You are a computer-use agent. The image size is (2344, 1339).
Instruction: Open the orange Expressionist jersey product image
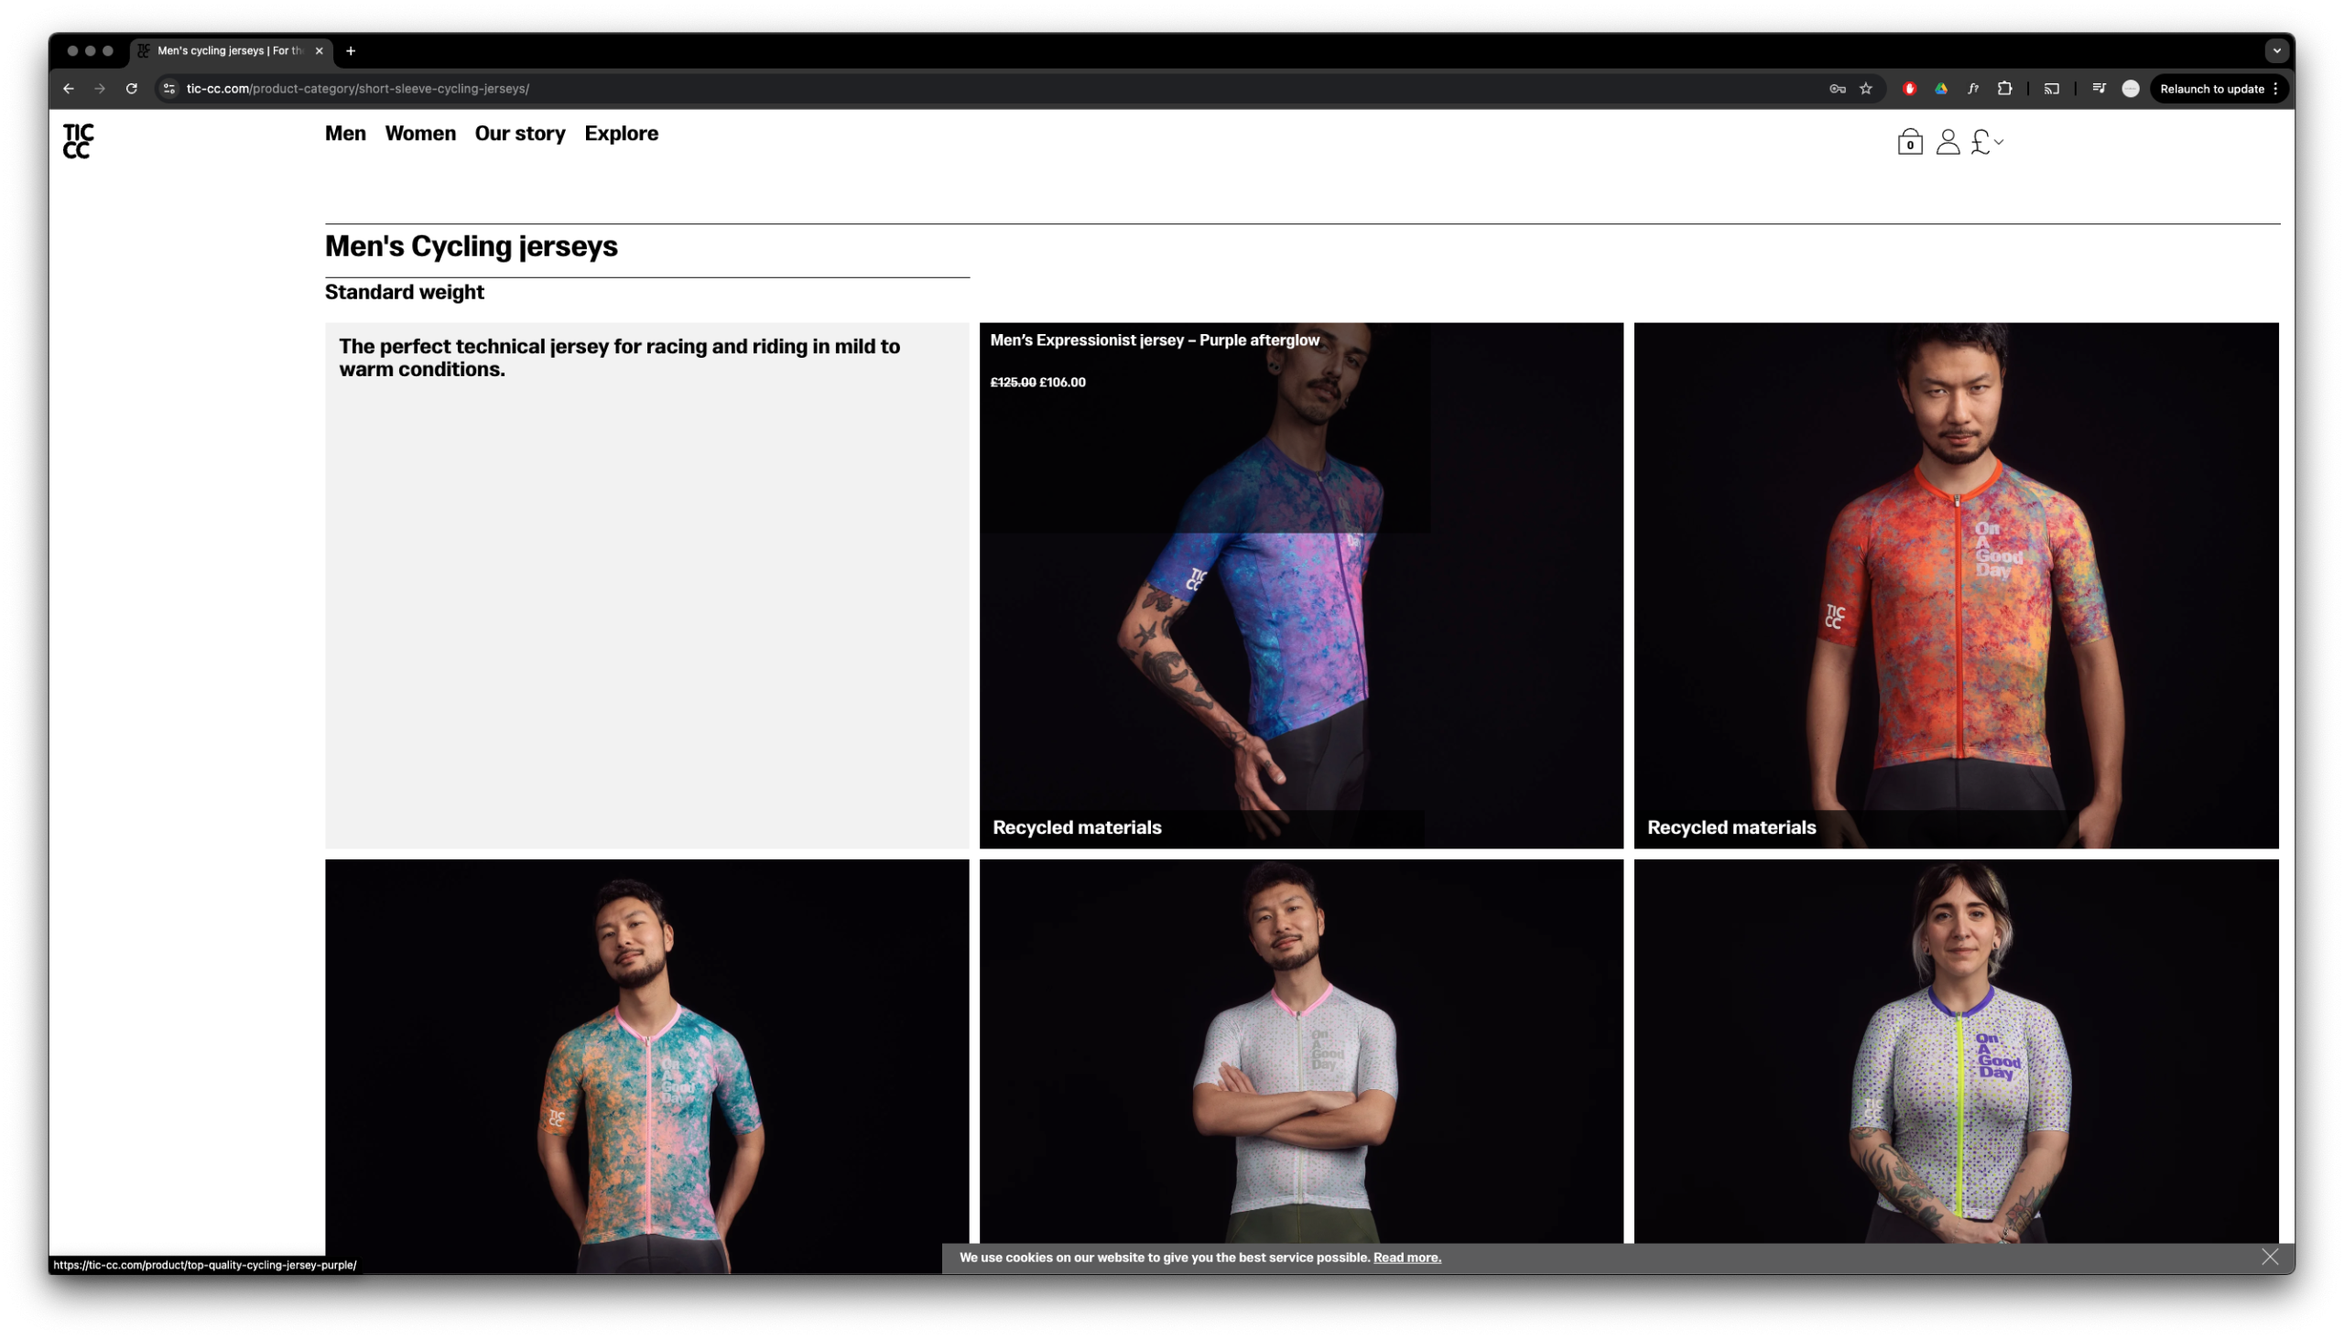coord(1955,585)
